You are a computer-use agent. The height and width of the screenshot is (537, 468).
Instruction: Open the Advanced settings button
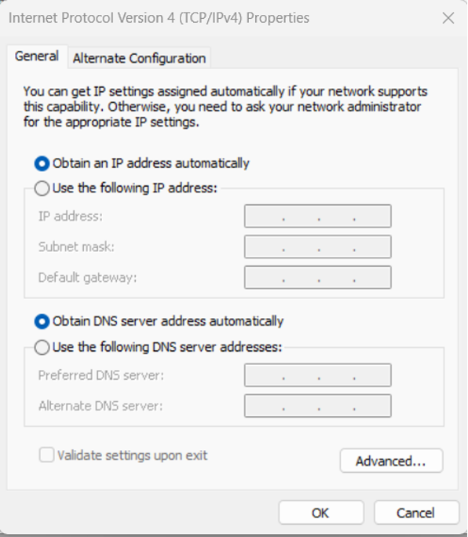point(391,461)
